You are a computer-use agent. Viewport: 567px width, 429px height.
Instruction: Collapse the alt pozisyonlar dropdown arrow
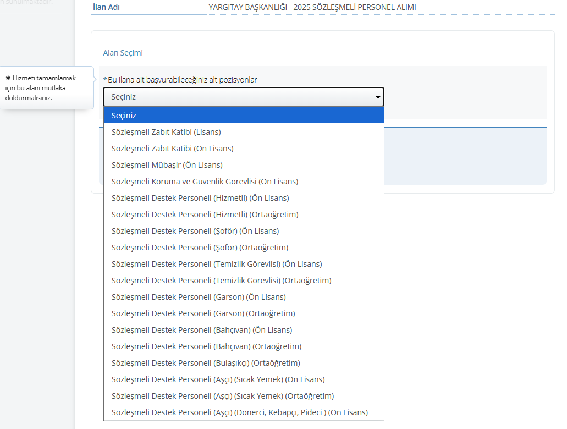(377, 97)
